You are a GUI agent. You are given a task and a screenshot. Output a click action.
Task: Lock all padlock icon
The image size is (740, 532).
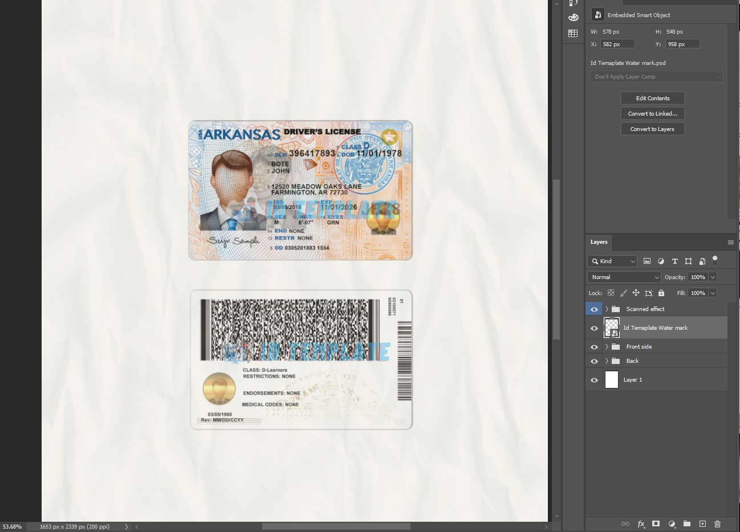661,293
